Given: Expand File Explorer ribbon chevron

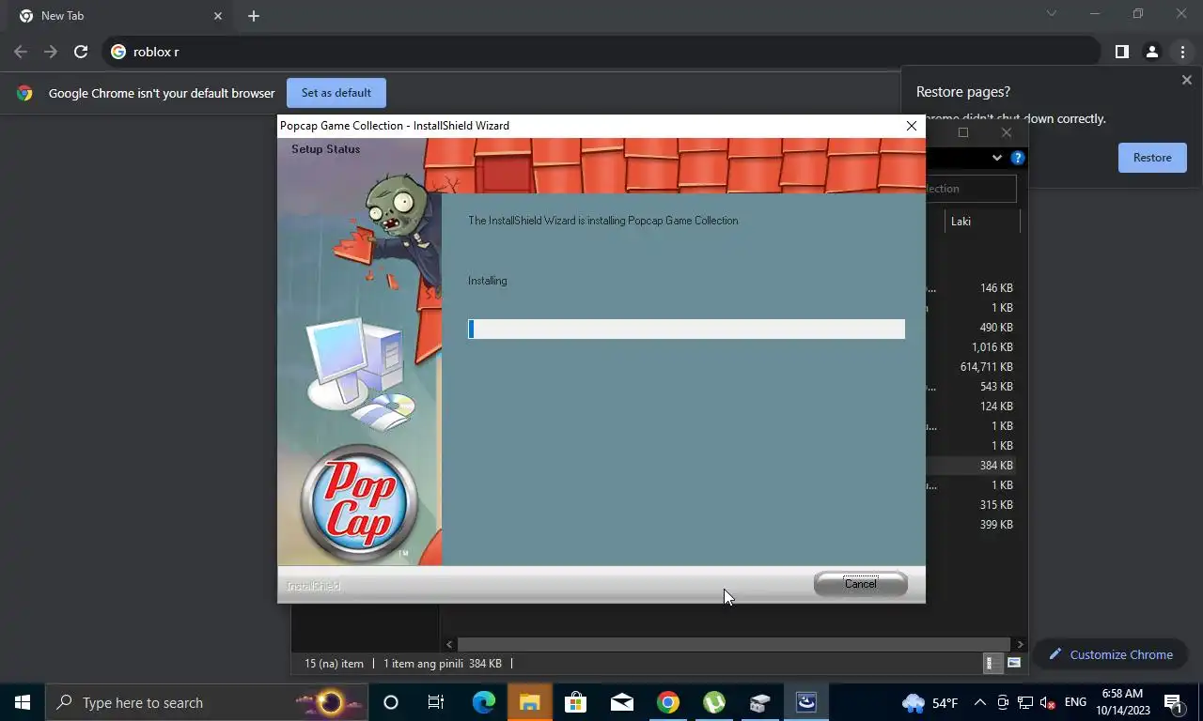Looking at the screenshot, I should tap(996, 158).
